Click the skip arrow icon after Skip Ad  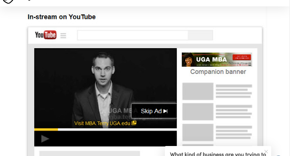[165, 111]
